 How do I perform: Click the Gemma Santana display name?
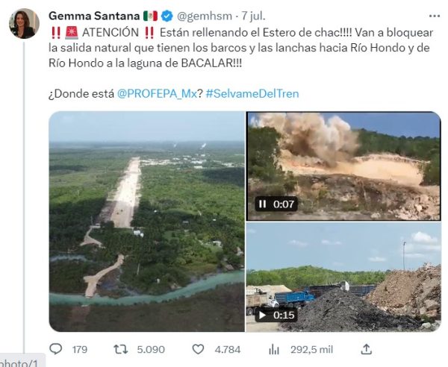tap(93, 15)
